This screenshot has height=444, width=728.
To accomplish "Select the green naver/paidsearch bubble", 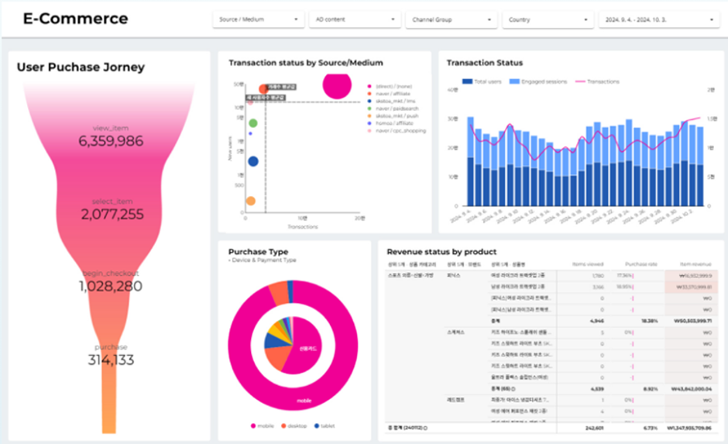I will [x=253, y=123].
